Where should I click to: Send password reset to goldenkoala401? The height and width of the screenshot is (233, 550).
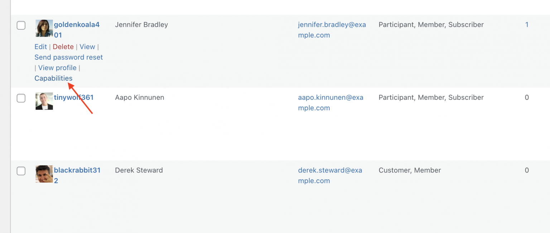point(68,57)
